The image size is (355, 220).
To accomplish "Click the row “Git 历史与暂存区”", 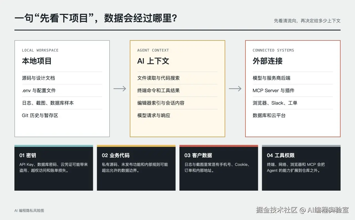I will click(62, 116).
